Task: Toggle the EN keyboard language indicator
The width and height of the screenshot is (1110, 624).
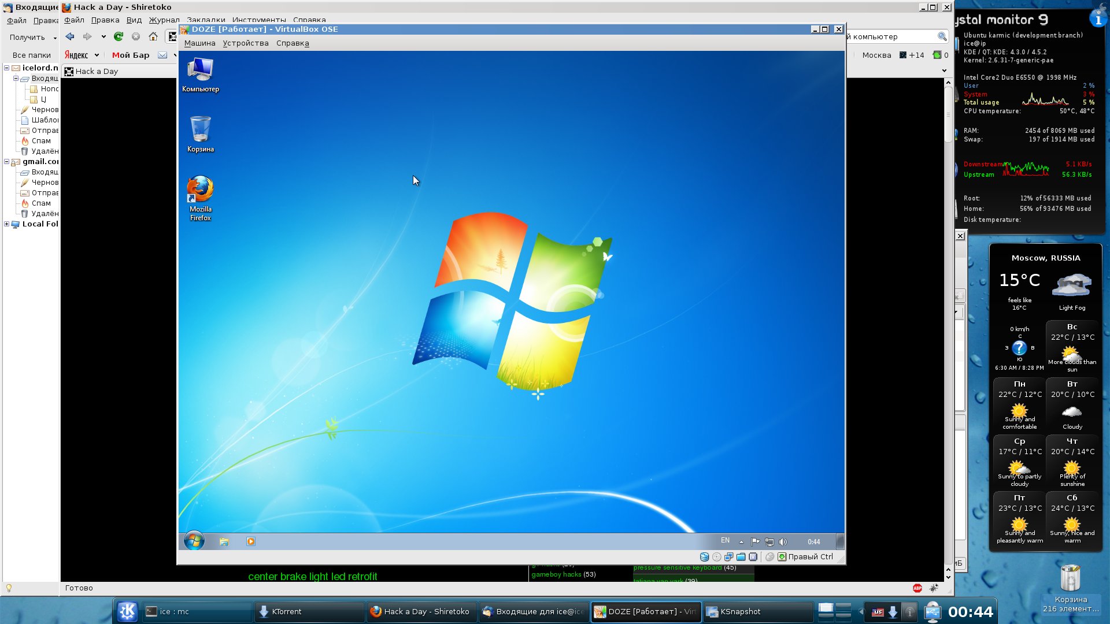Action: (x=725, y=541)
